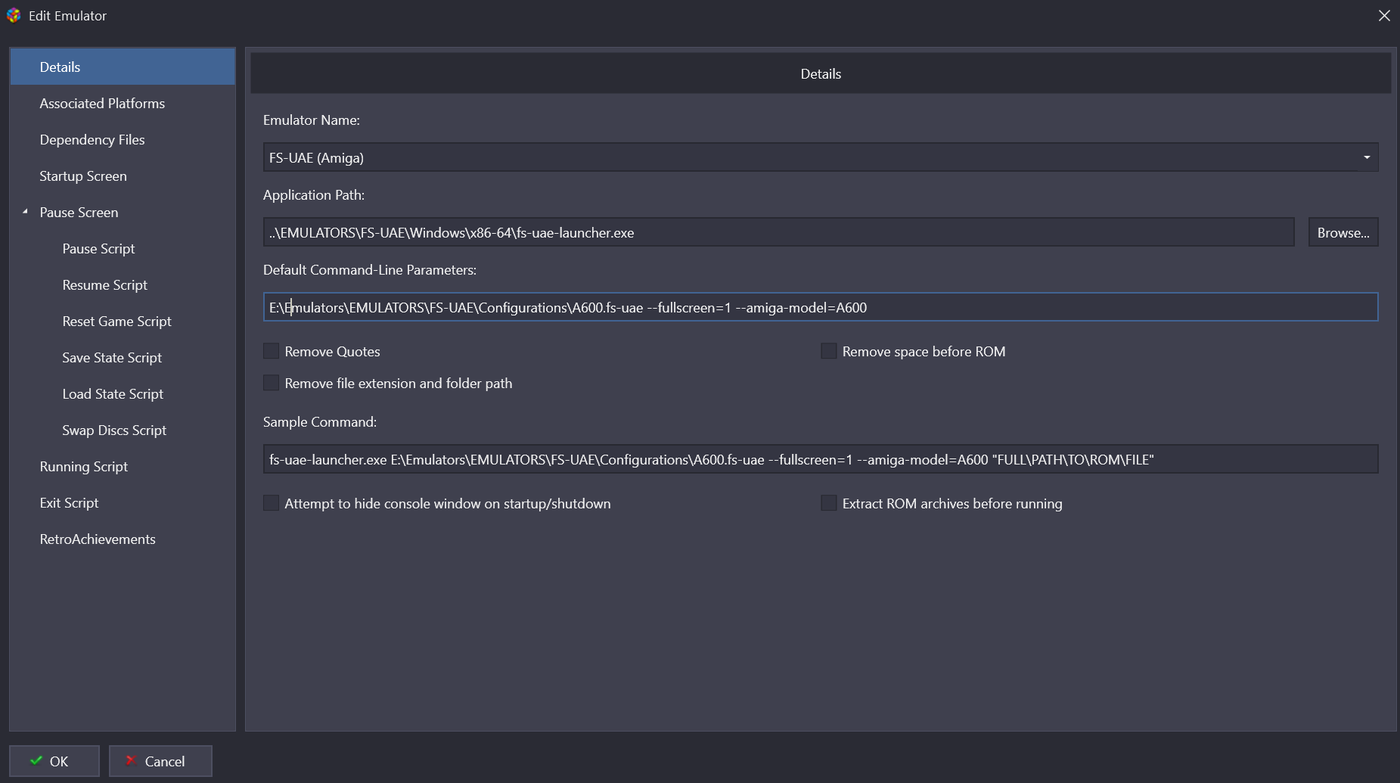The image size is (1400, 783).
Task: Check Remove file extension and folder path
Action: coord(272,383)
